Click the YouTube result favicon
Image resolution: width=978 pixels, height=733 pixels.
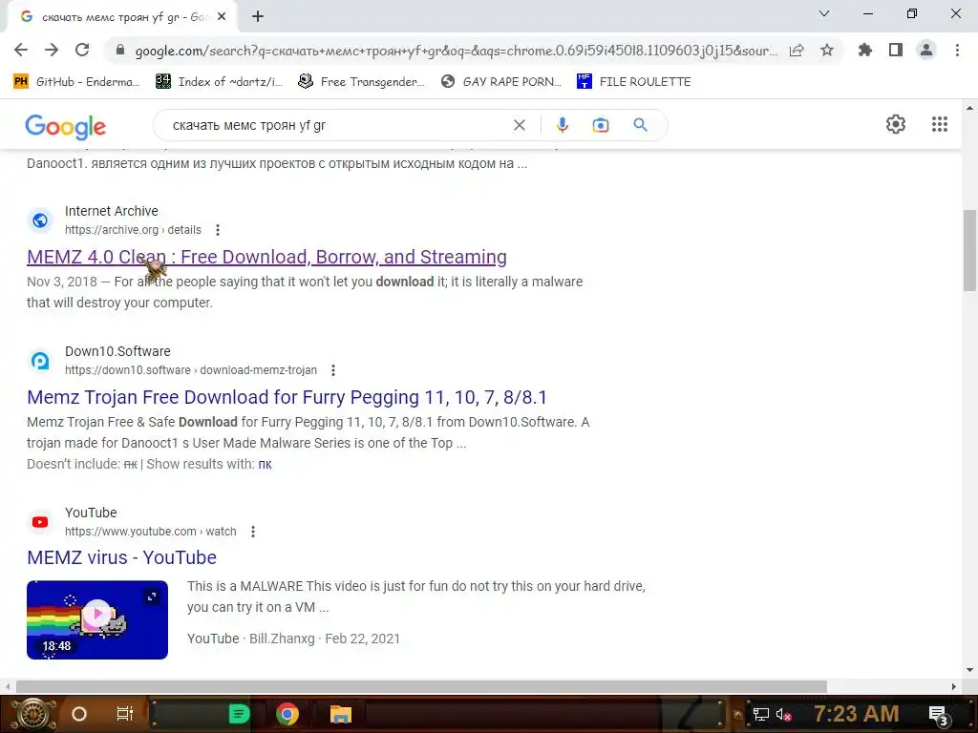coord(40,522)
